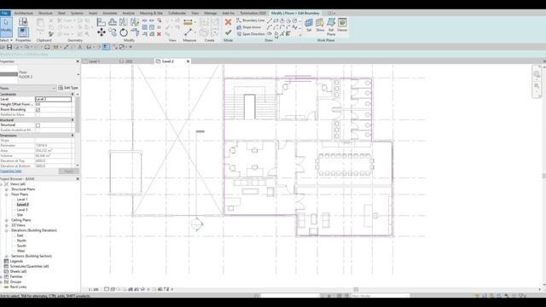
Task: Close the Level 2 view tab
Action: point(188,61)
